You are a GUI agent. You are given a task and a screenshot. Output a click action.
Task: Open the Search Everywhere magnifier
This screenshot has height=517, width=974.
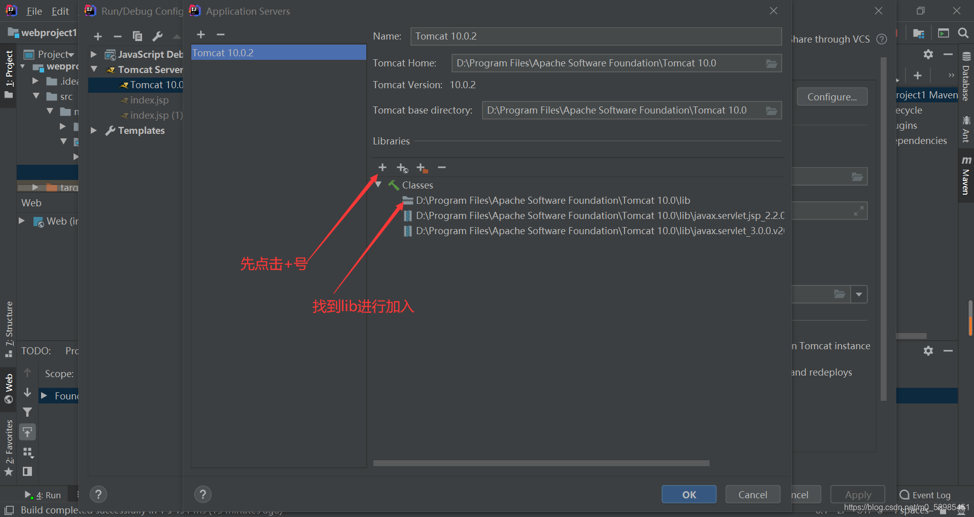tap(963, 33)
